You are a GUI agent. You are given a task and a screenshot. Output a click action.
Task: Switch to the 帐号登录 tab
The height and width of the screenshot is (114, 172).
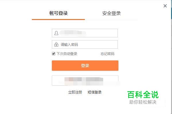coord(58,13)
